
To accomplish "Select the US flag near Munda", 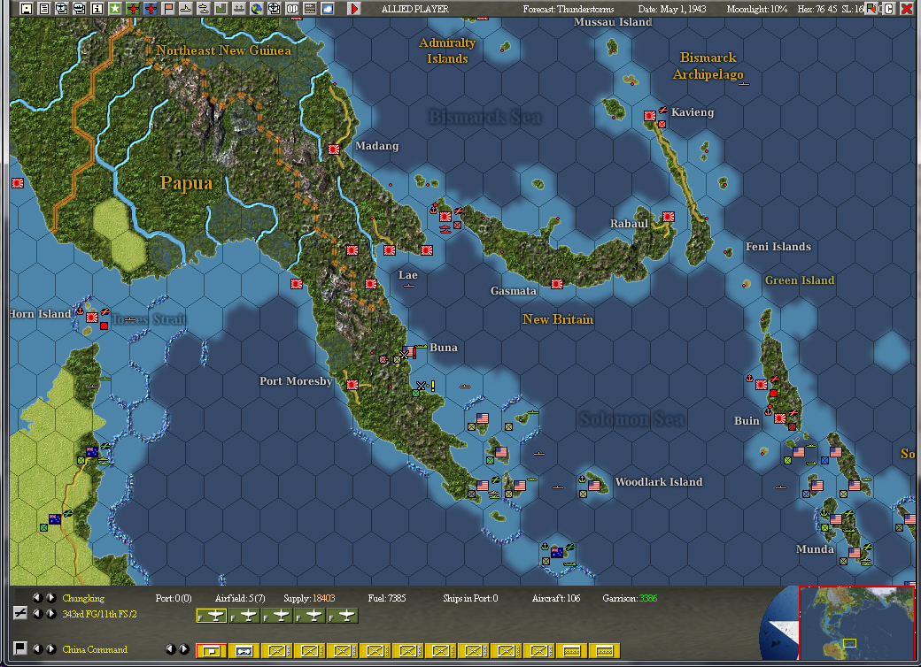I will [855, 553].
